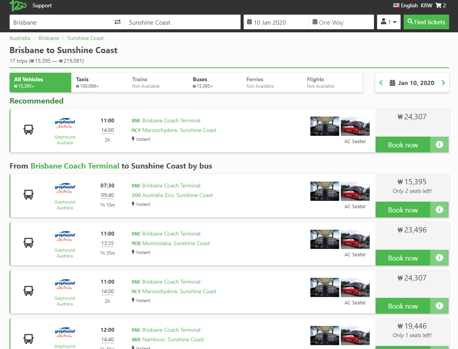Click bus icon on the recommended trip
This screenshot has height=349, width=458.
tap(29, 129)
